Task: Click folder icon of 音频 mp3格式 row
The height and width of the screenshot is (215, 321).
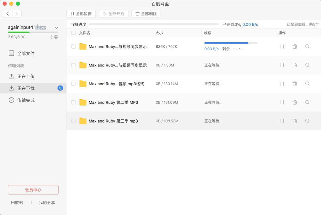Action: (83, 84)
